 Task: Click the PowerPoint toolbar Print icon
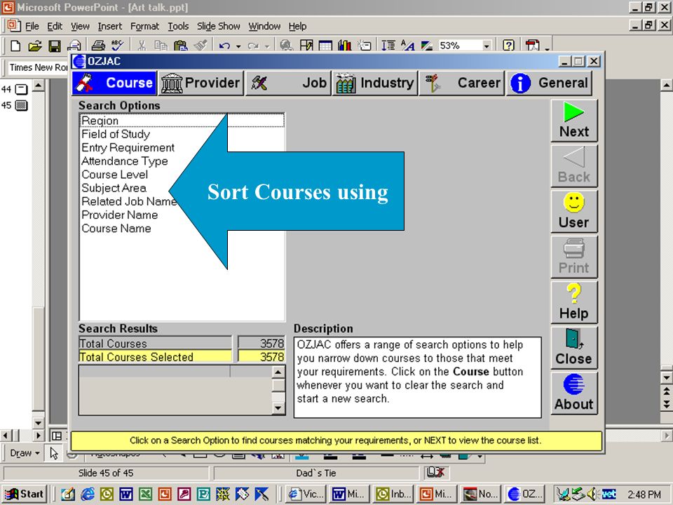click(98, 46)
